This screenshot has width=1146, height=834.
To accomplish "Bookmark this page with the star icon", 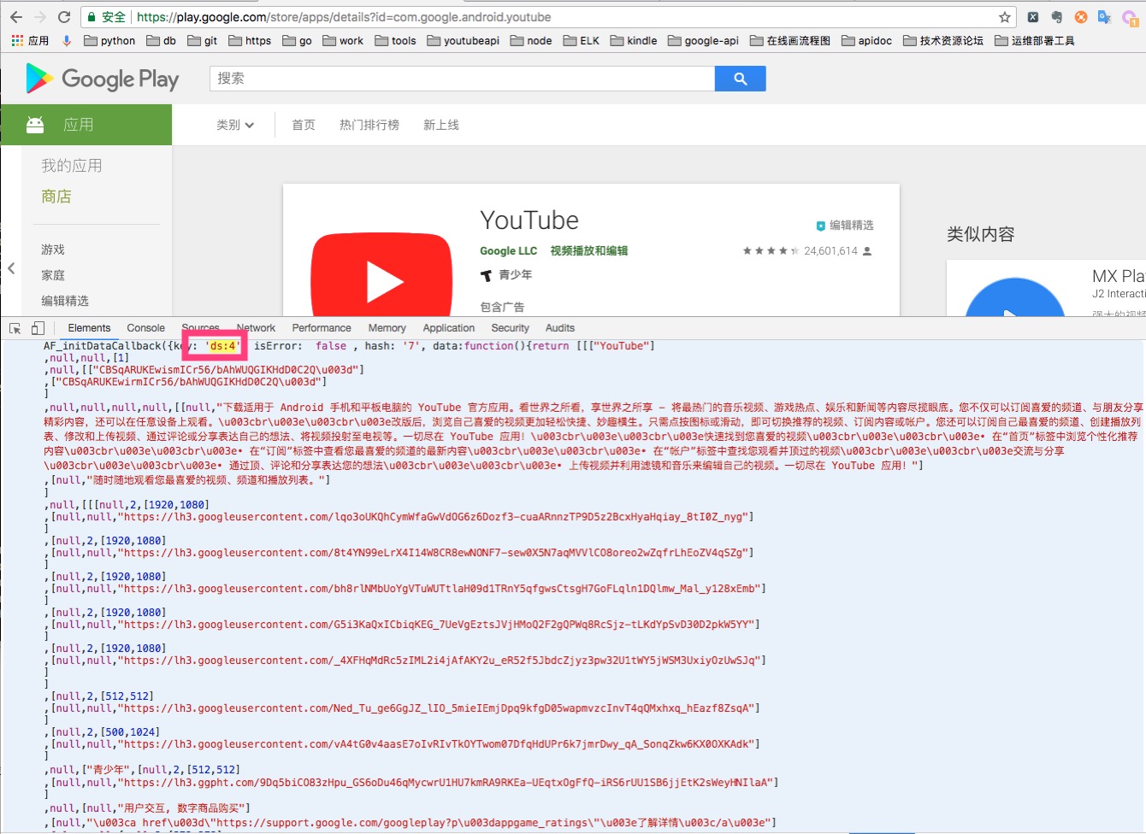I will pyautogui.click(x=1005, y=17).
